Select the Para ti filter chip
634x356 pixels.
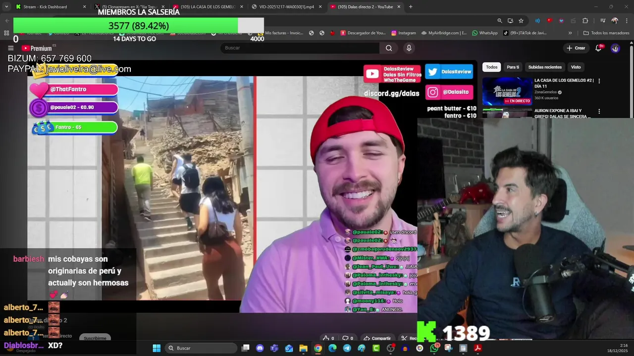513,67
